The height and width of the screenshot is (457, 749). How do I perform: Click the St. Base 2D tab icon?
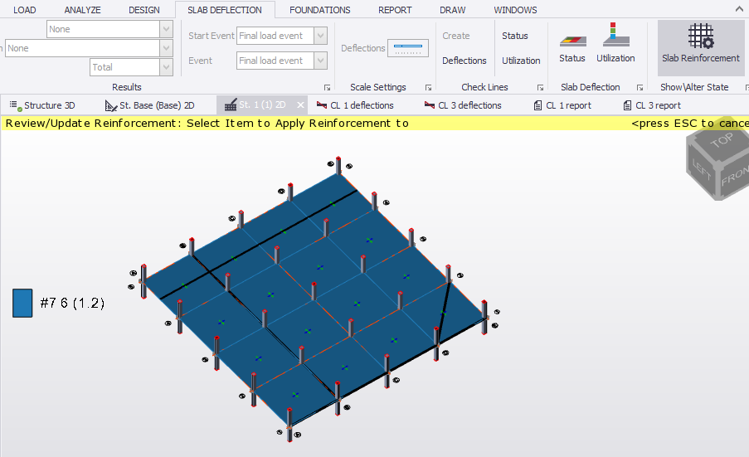[x=111, y=106]
